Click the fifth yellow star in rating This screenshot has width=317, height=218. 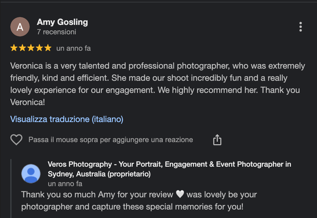[48, 48]
